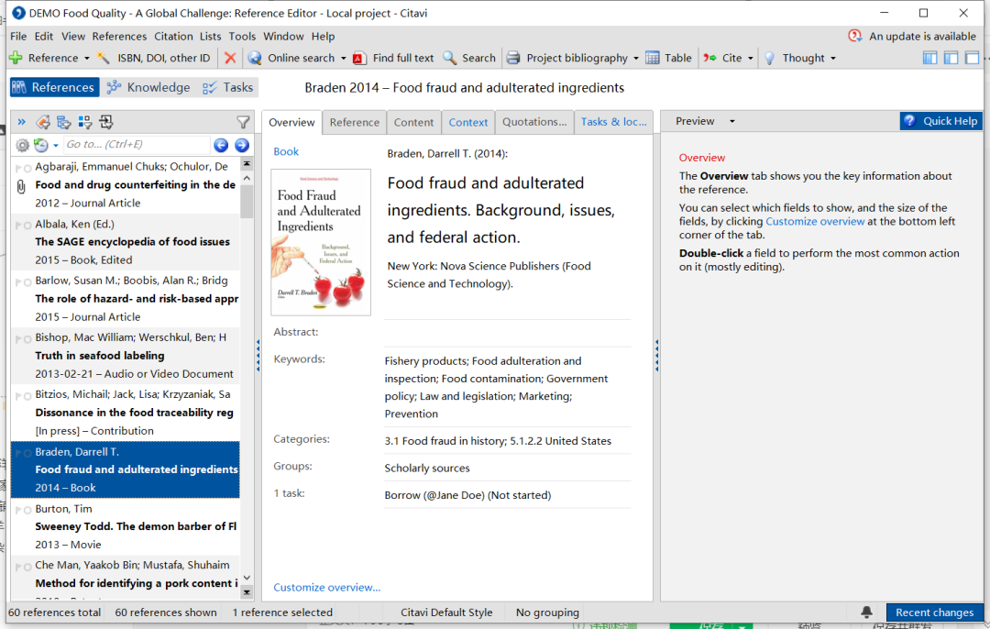Screen dimensions: 990x629
Task: Filter references by category tree icon
Action: pos(64,122)
